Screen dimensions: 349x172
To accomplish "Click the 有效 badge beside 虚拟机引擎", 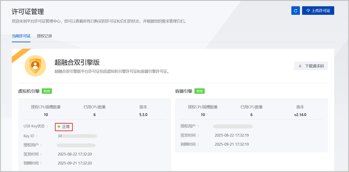I will coord(47,91).
